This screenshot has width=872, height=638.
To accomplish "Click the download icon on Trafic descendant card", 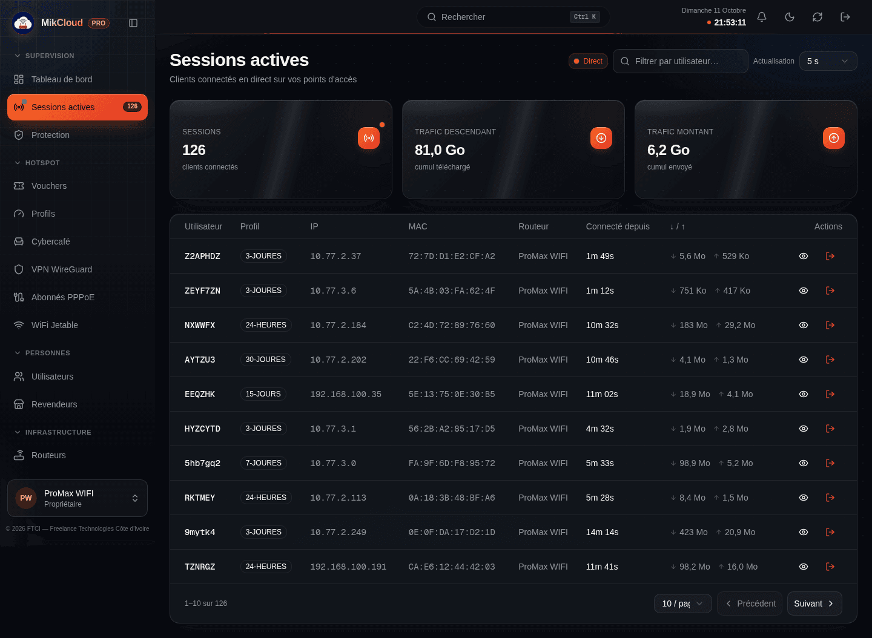I will tap(601, 138).
